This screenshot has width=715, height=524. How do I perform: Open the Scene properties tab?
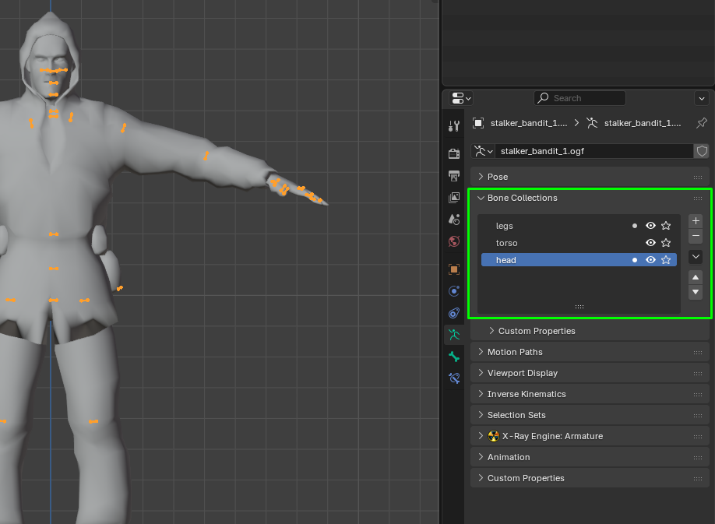coord(454,220)
